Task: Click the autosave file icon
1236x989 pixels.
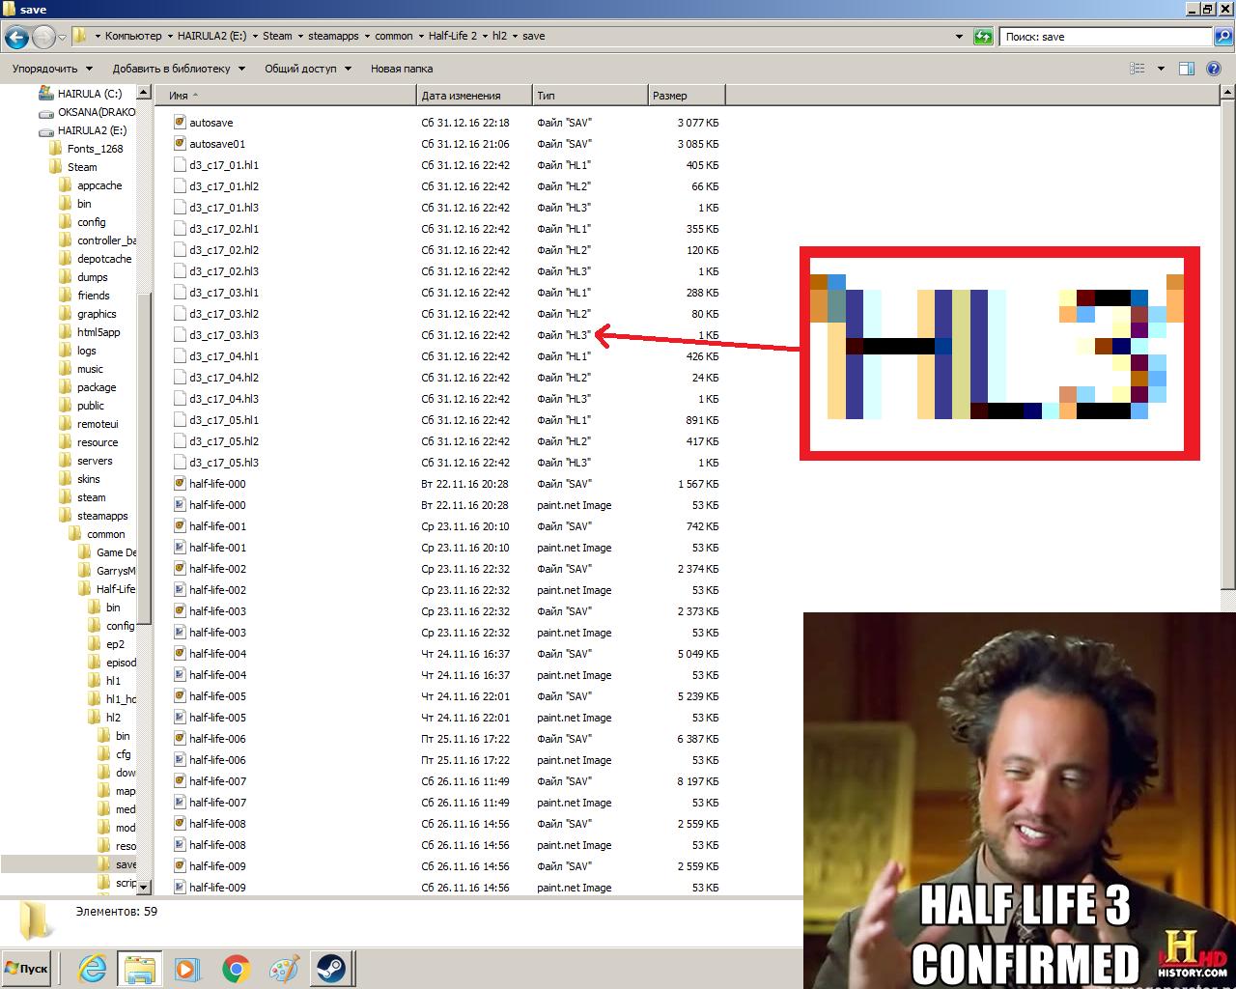Action: click(180, 122)
